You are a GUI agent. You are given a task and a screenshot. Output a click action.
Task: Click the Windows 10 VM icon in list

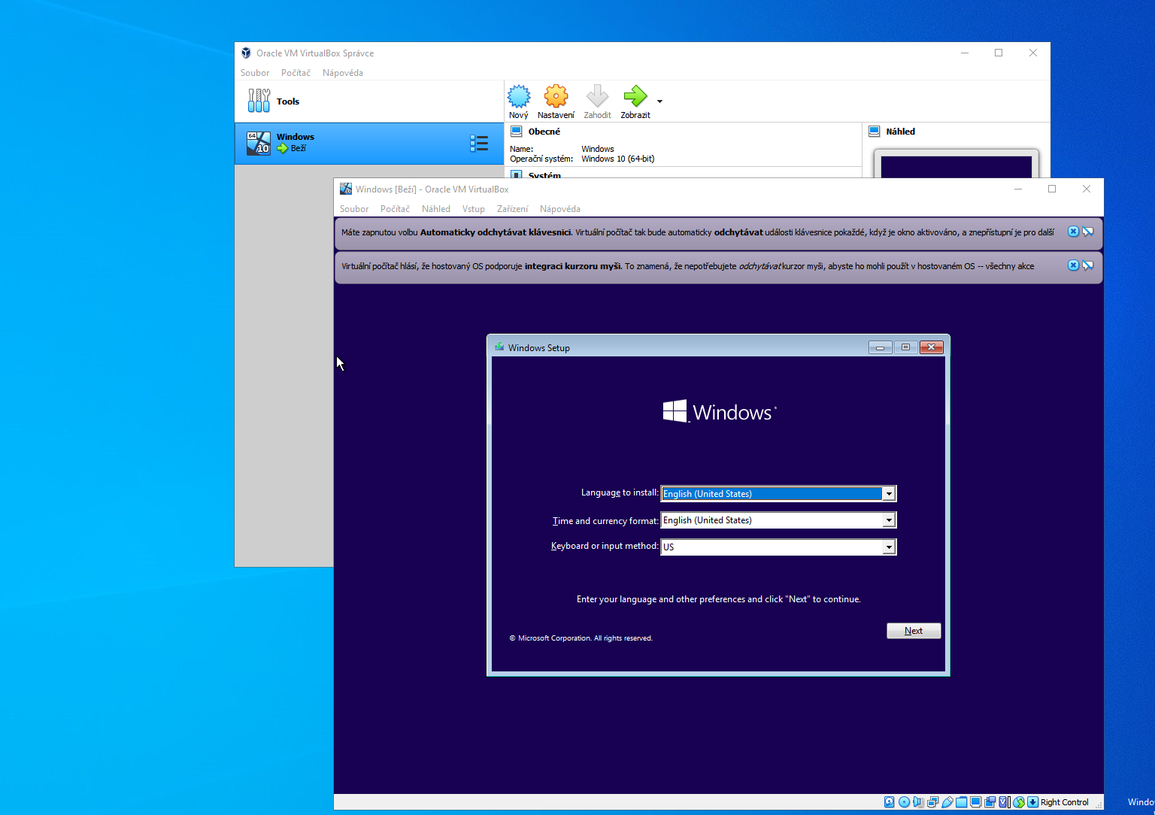point(259,143)
